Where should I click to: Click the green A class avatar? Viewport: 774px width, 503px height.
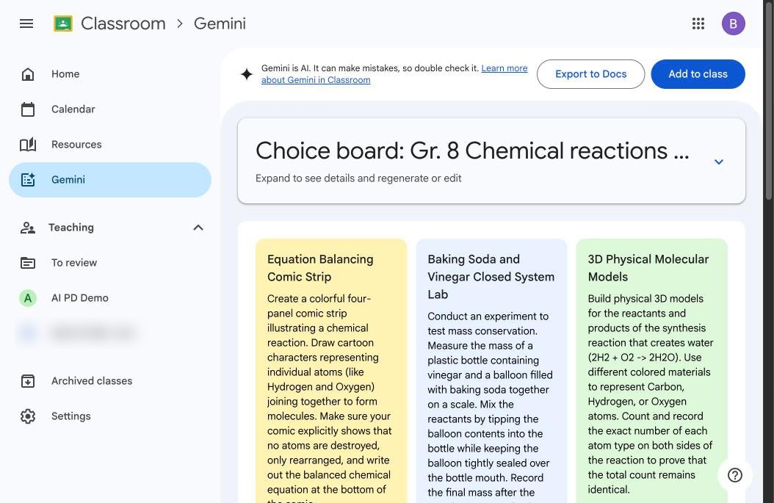[x=28, y=298]
